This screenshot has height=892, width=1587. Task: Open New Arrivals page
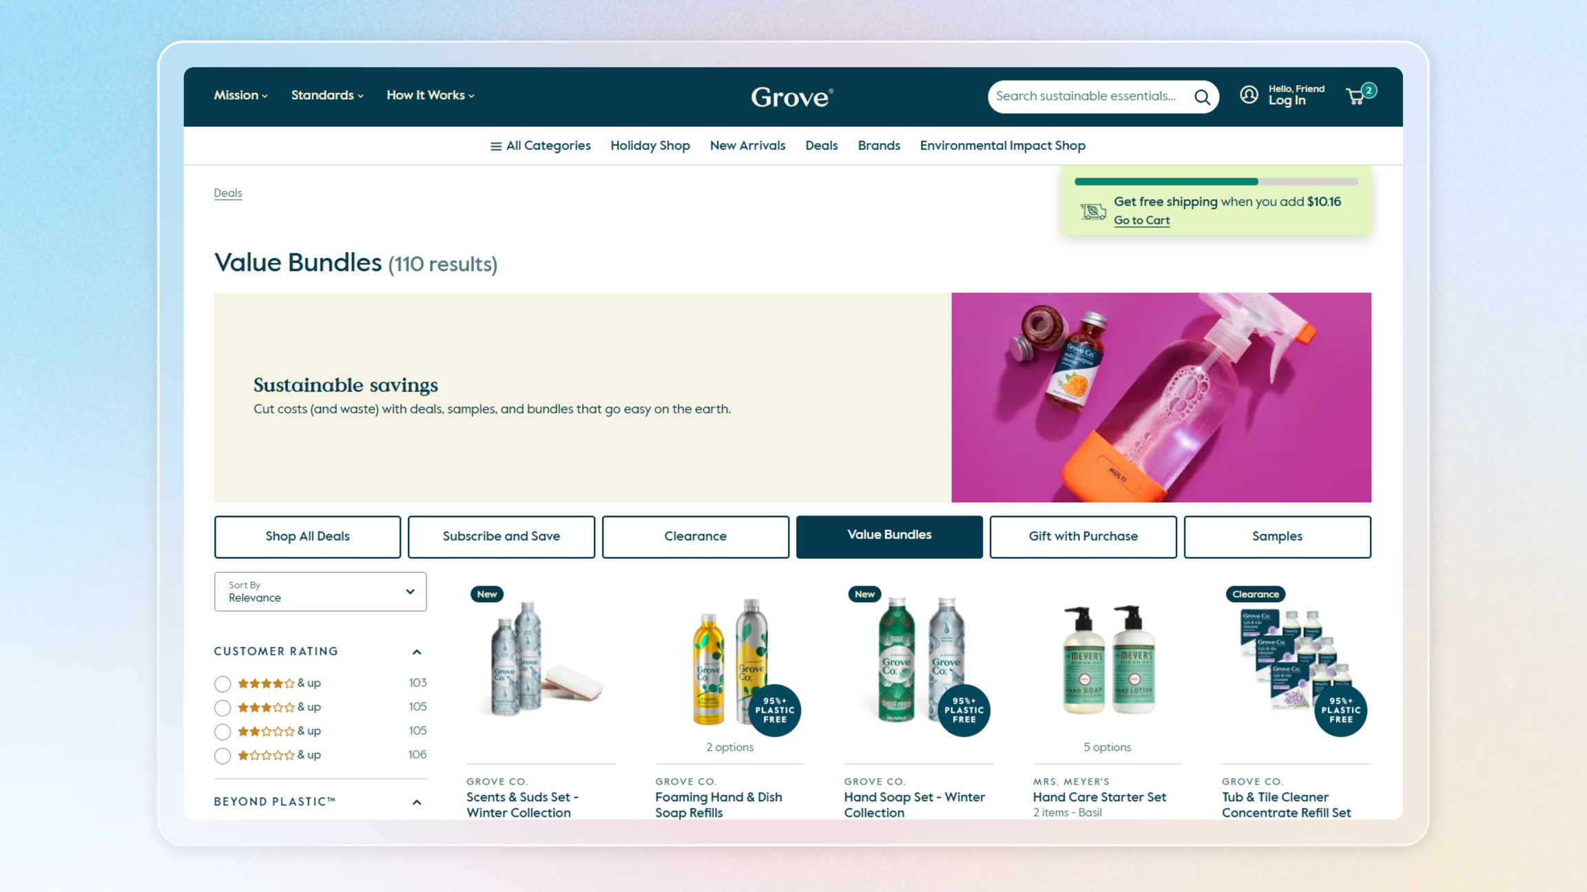[x=747, y=146]
